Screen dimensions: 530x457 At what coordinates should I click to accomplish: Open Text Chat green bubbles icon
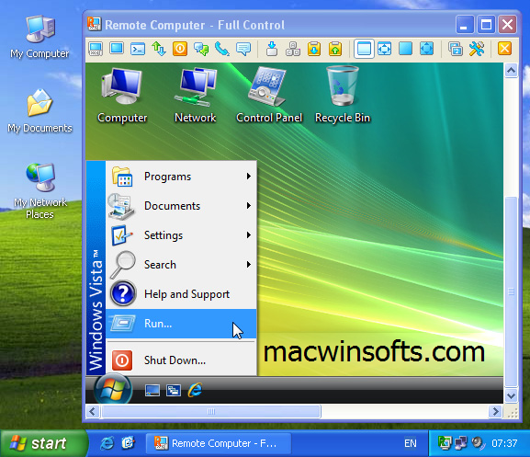pos(201,49)
